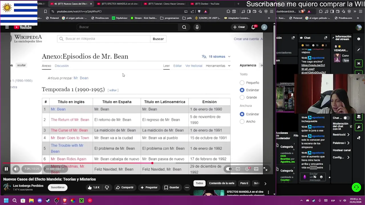This screenshot has width=365, height=205.
Task: Open the video player settings gear
Action: point(247,169)
